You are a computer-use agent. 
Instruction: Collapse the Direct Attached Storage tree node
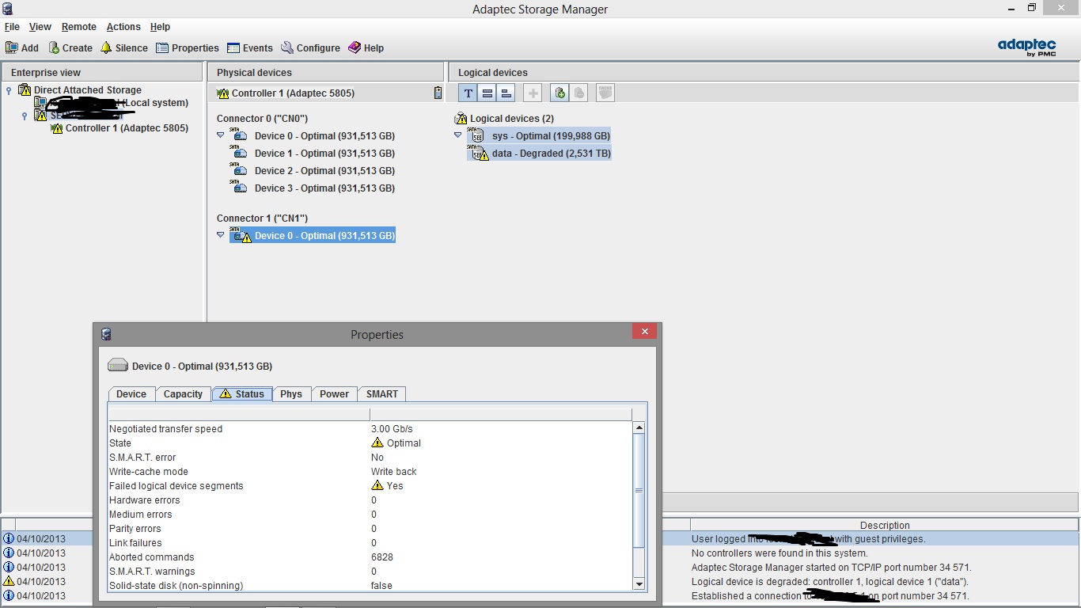9,90
